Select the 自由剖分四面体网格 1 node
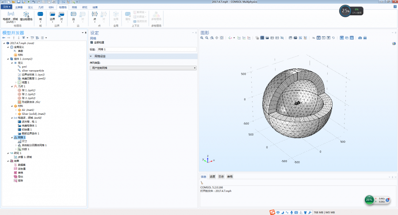 point(34,145)
